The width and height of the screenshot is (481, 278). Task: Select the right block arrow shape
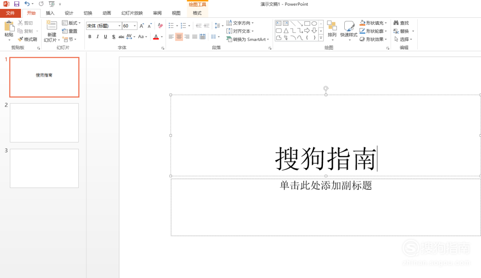tap(307, 30)
